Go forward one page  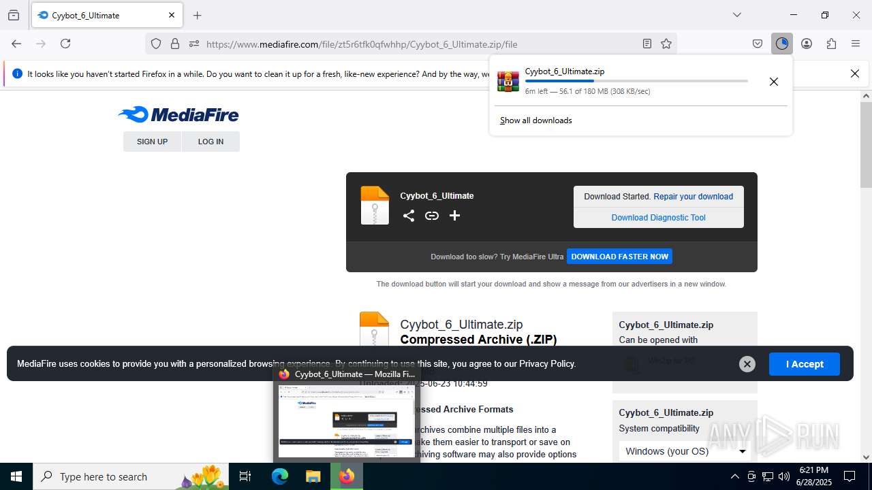[x=41, y=44]
